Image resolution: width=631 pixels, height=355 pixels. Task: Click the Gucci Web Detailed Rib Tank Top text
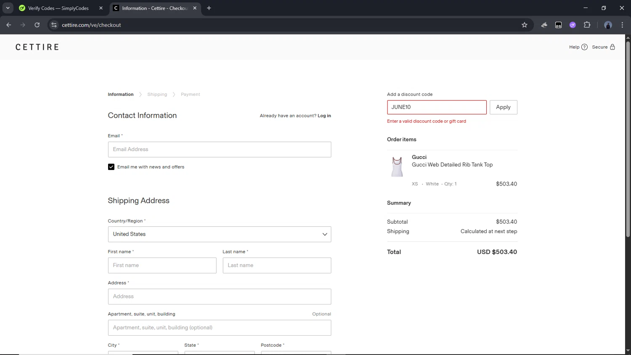(452, 165)
